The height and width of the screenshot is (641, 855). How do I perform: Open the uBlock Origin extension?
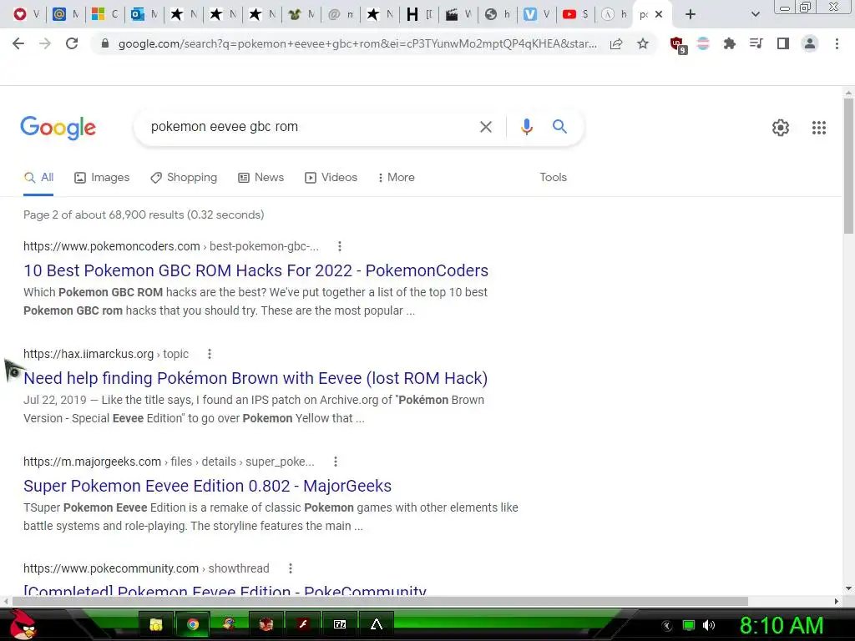tap(678, 45)
